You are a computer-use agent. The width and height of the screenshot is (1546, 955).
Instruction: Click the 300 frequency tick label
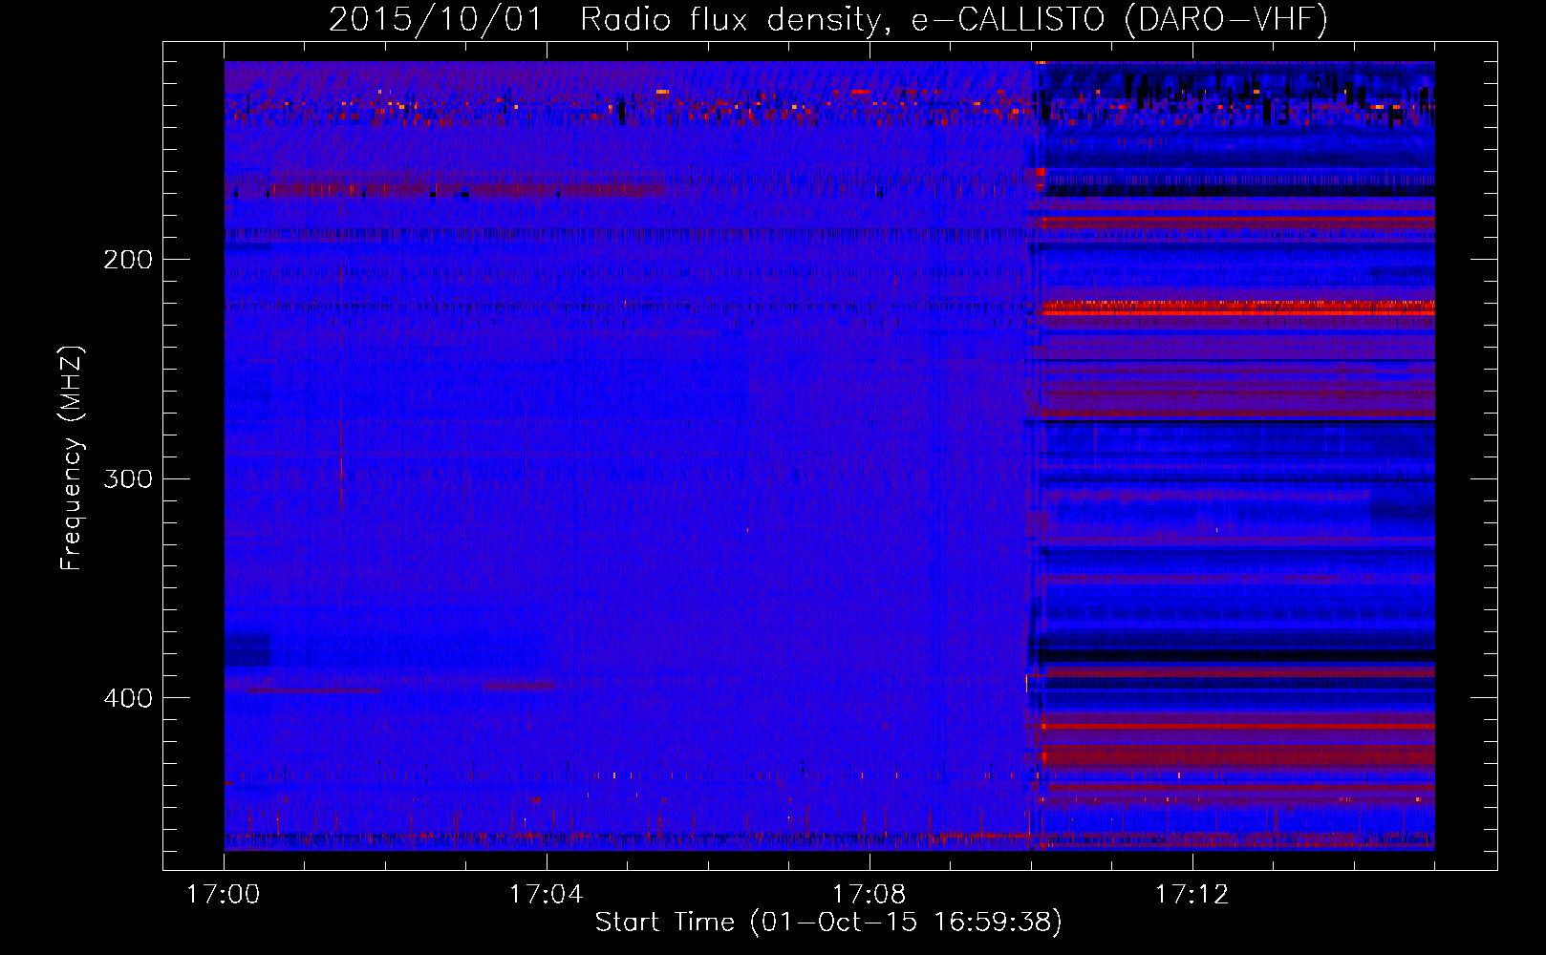click(128, 478)
